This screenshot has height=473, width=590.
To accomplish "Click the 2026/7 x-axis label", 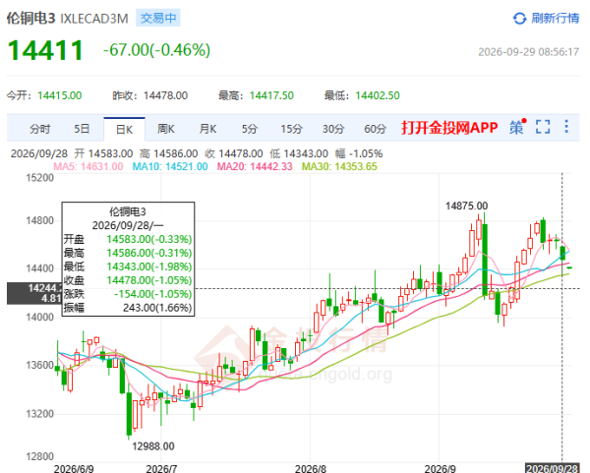I will pyautogui.click(x=161, y=469).
